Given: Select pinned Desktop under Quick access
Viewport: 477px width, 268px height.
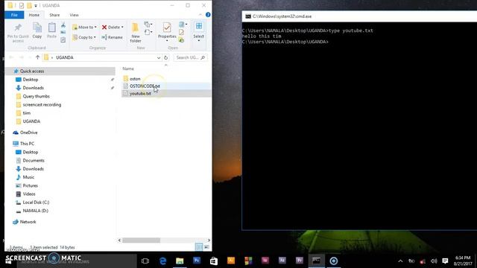Looking at the screenshot, I should click(31, 80).
